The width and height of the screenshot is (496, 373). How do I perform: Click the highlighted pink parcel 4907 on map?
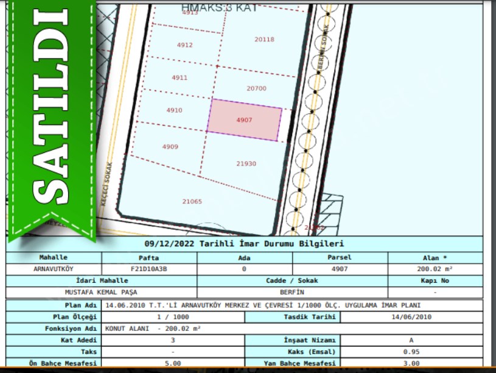(245, 120)
